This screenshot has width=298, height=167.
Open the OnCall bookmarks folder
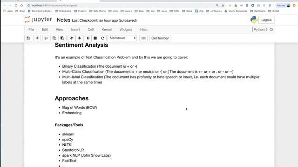[x=273, y=11]
